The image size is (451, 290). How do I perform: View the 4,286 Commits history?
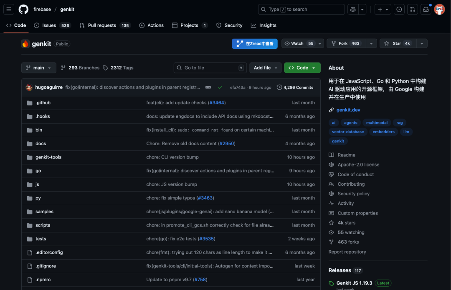pyautogui.click(x=295, y=87)
